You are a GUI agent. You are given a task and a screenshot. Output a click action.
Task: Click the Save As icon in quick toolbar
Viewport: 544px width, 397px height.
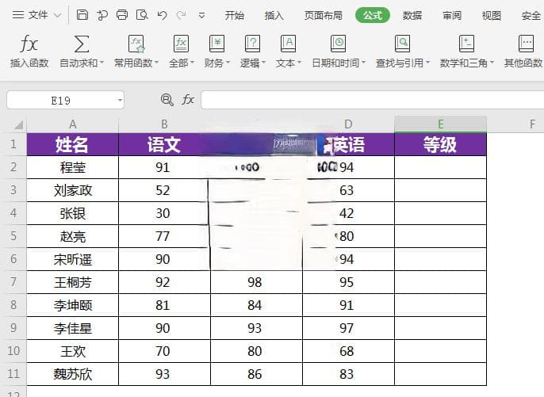point(102,15)
